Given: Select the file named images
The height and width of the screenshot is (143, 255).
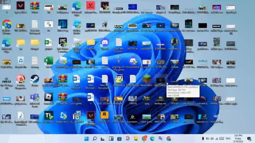Looking at the screenshot, I should click(x=175, y=62).
